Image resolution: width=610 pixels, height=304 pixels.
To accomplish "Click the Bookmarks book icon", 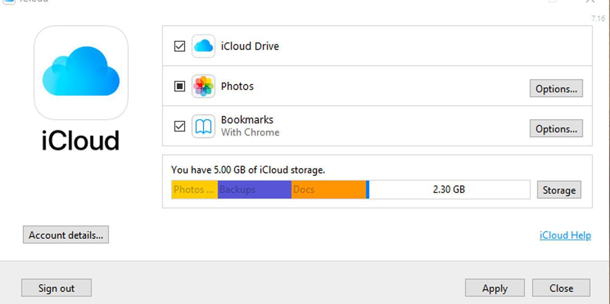I will 203,126.
